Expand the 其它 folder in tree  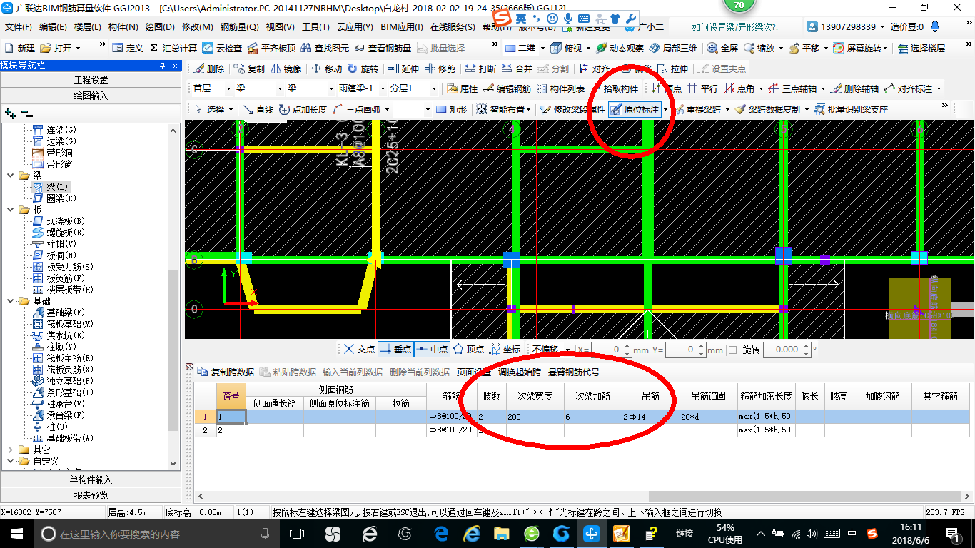11,450
